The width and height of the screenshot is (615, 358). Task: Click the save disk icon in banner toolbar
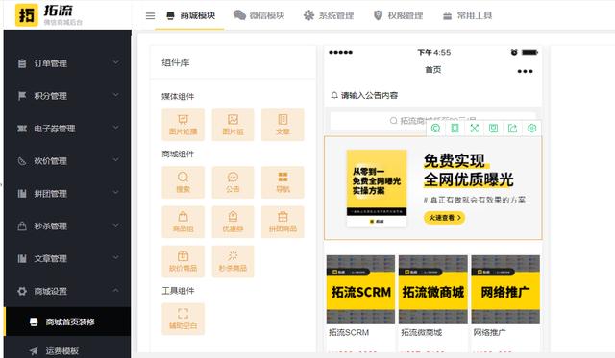pos(493,128)
